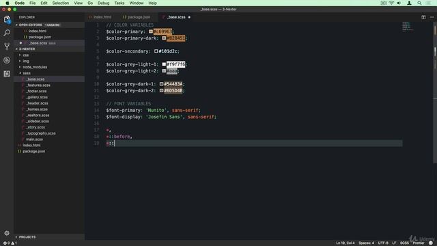Click the errors and warnings status indicator

(10, 243)
